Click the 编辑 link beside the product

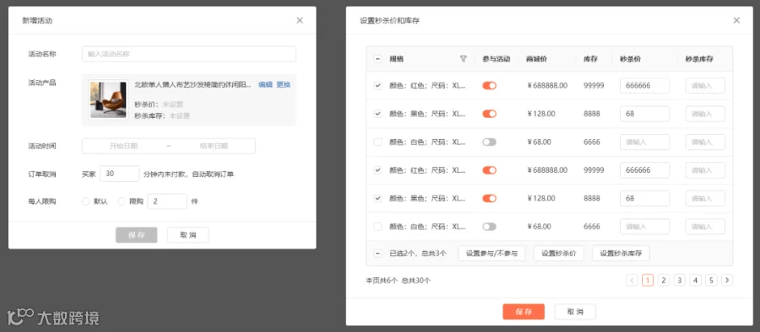pos(265,84)
